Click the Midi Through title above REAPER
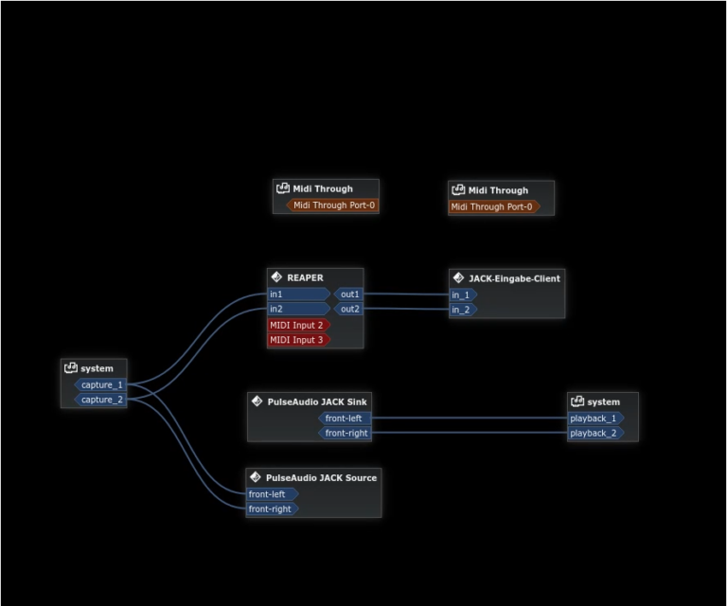This screenshot has height=606, width=727. pos(323,188)
